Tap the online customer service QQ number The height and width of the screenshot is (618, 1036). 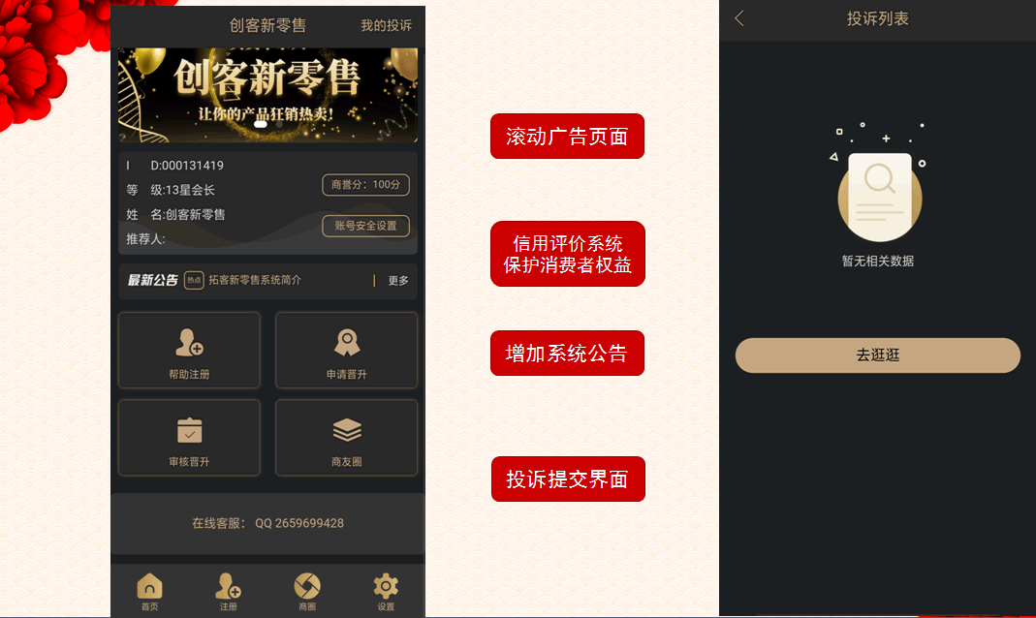click(299, 523)
